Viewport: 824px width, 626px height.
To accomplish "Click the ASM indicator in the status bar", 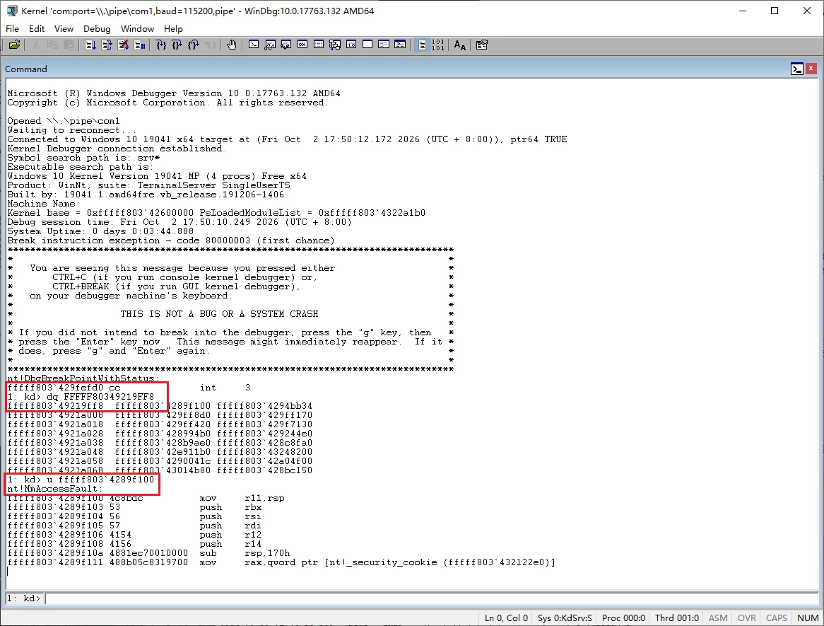I will tap(718, 618).
